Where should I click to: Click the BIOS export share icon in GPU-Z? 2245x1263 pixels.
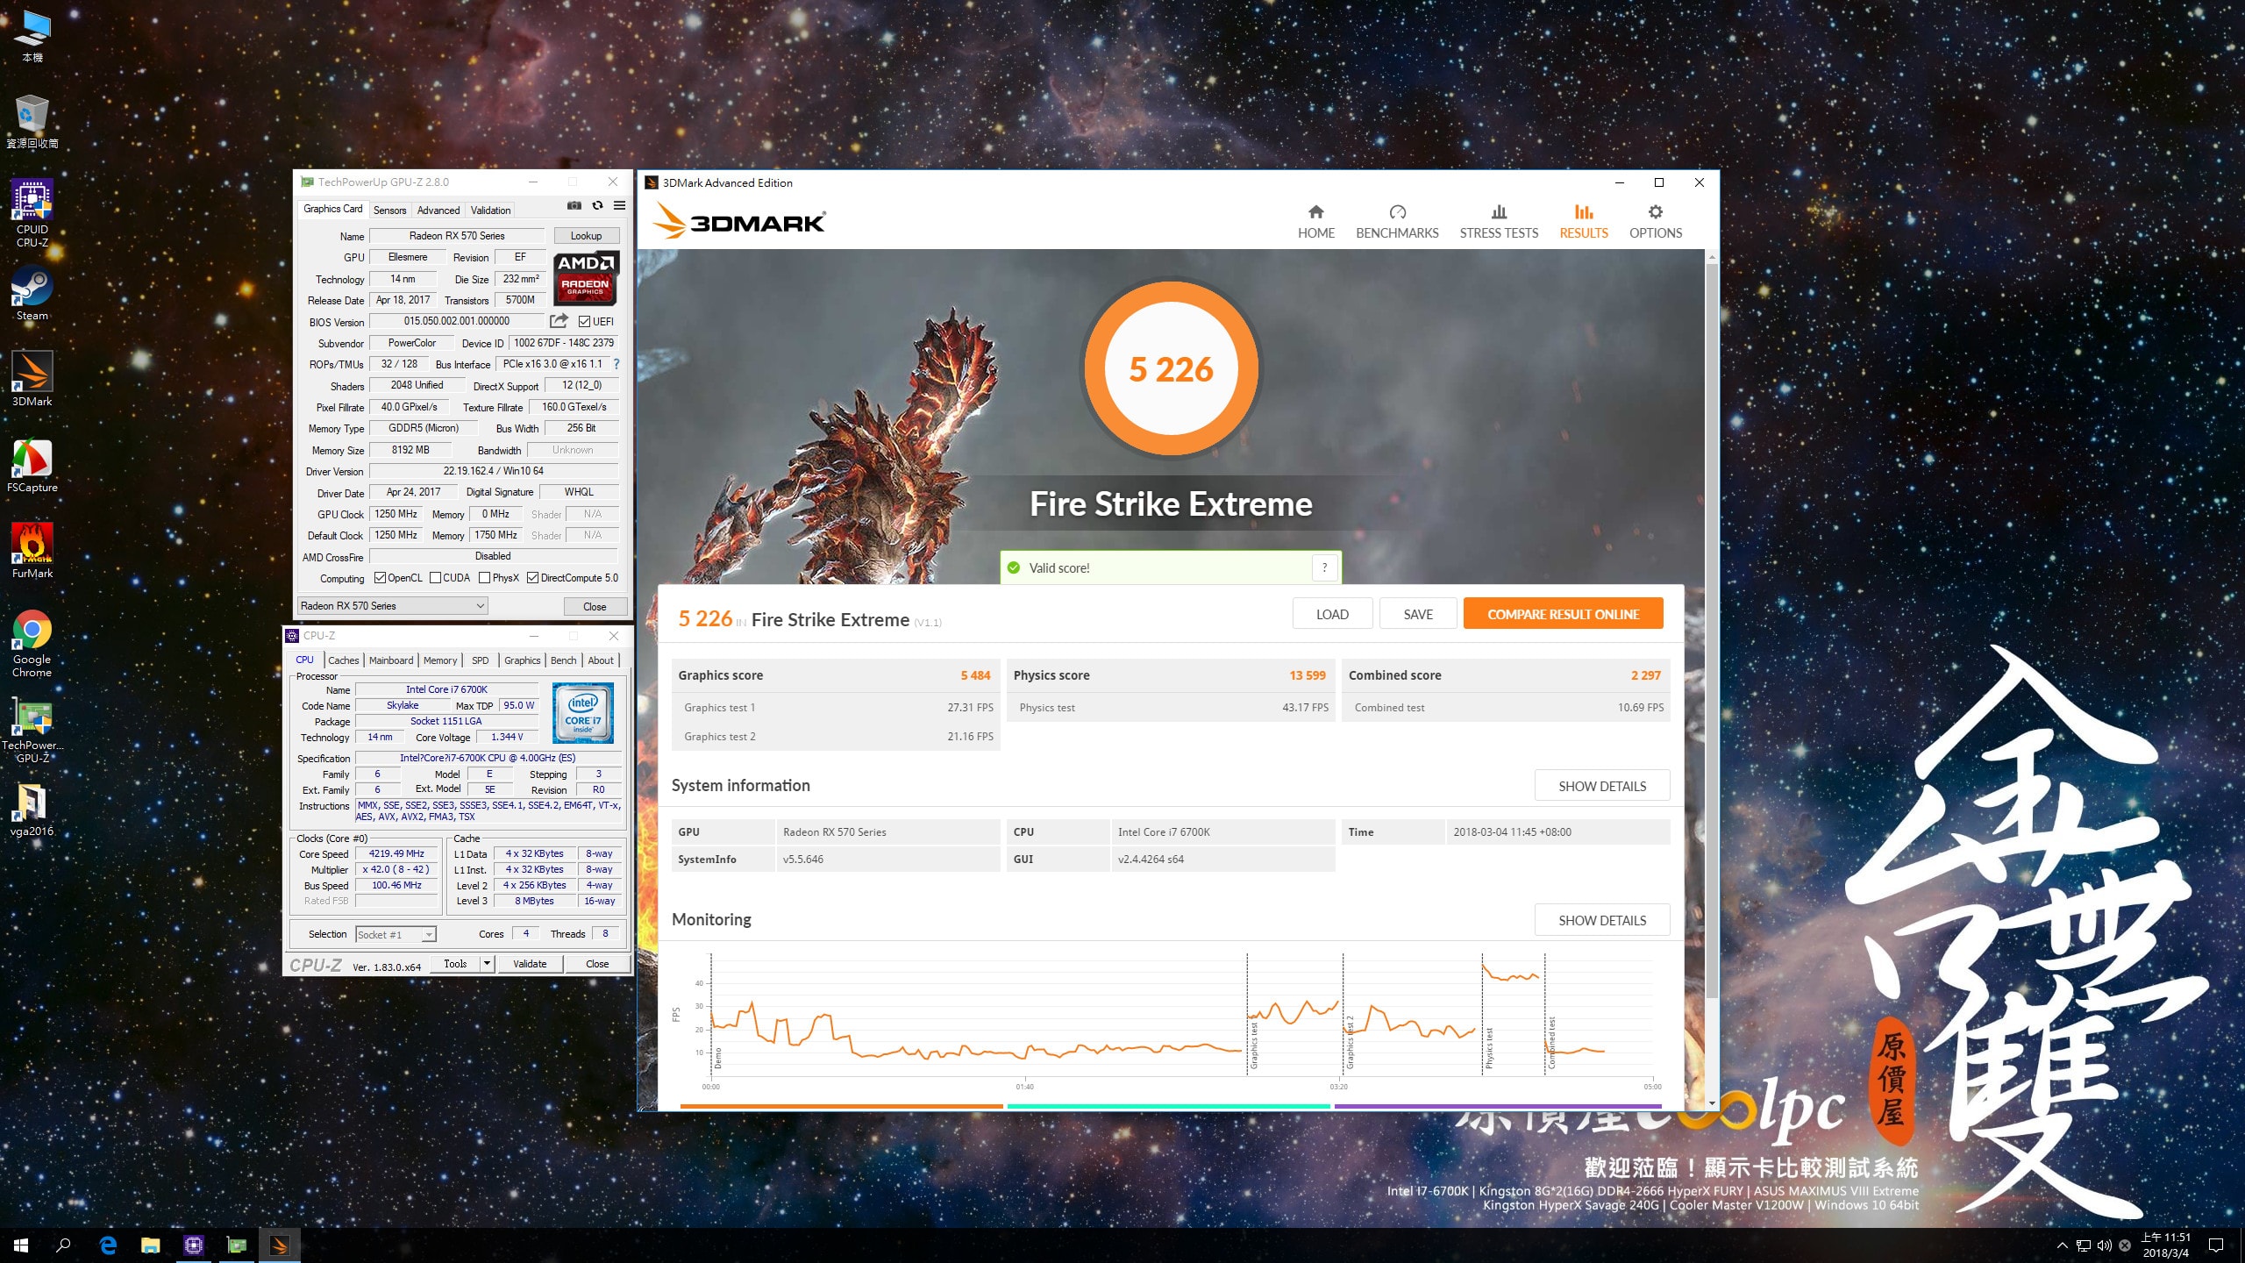pos(559,321)
